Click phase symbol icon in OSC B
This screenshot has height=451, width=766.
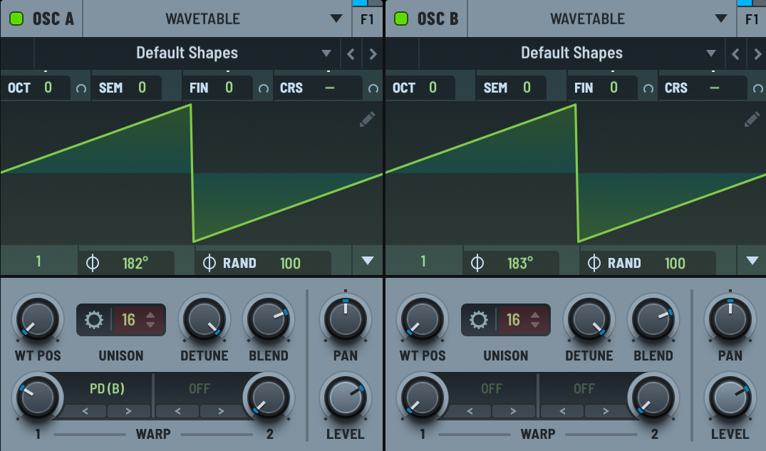click(x=477, y=263)
